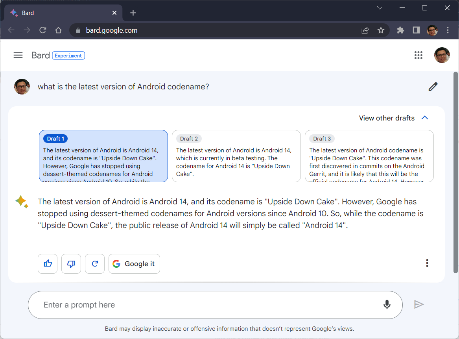Regenerate the response with refresh icon

click(95, 264)
